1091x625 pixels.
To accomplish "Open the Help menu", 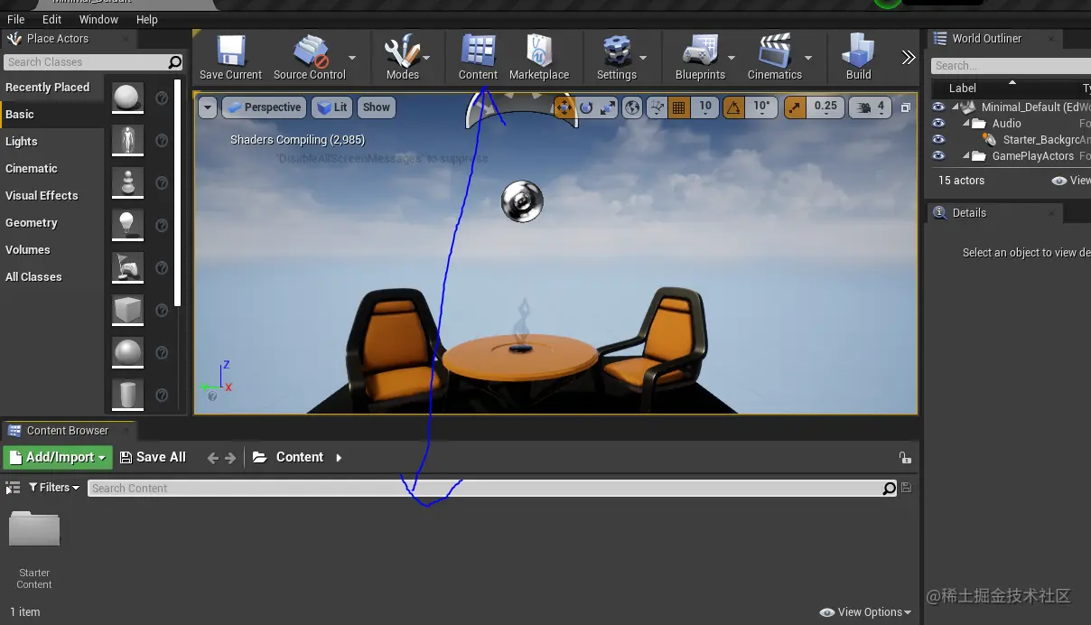I will [x=146, y=19].
